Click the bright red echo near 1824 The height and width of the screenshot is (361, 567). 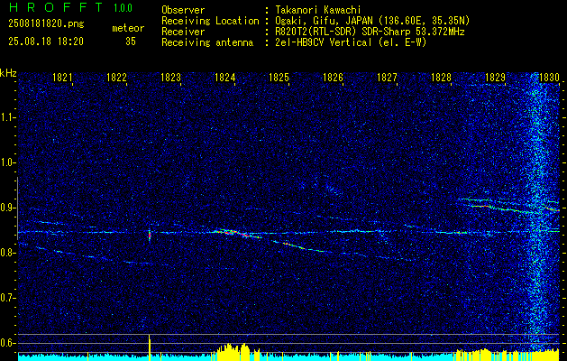239,233
